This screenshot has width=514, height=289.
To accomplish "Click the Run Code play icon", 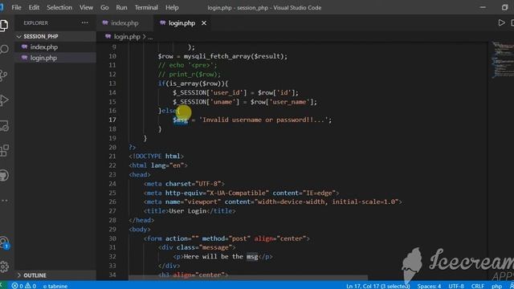I will [x=501, y=23].
